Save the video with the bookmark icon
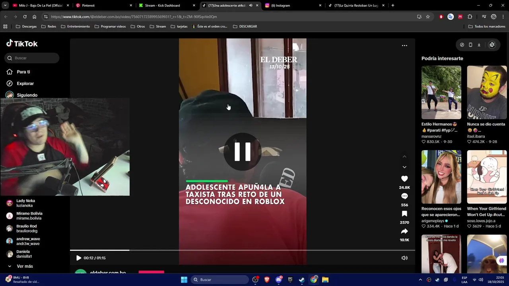This screenshot has height=286, width=509. 404,214
